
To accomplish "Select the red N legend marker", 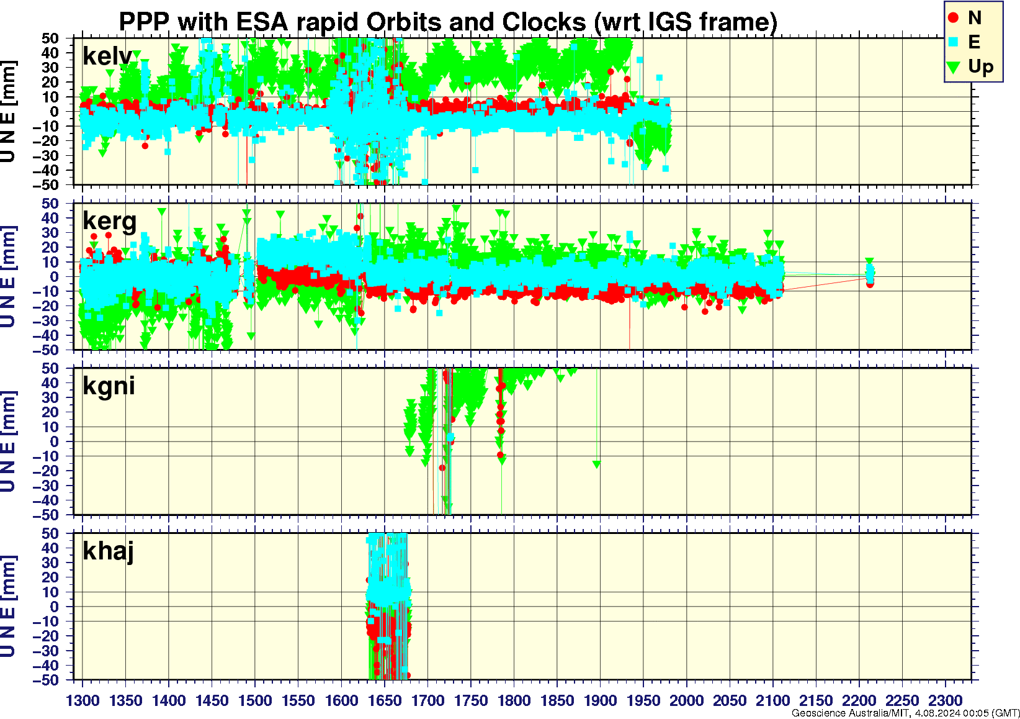I will 954,18.
